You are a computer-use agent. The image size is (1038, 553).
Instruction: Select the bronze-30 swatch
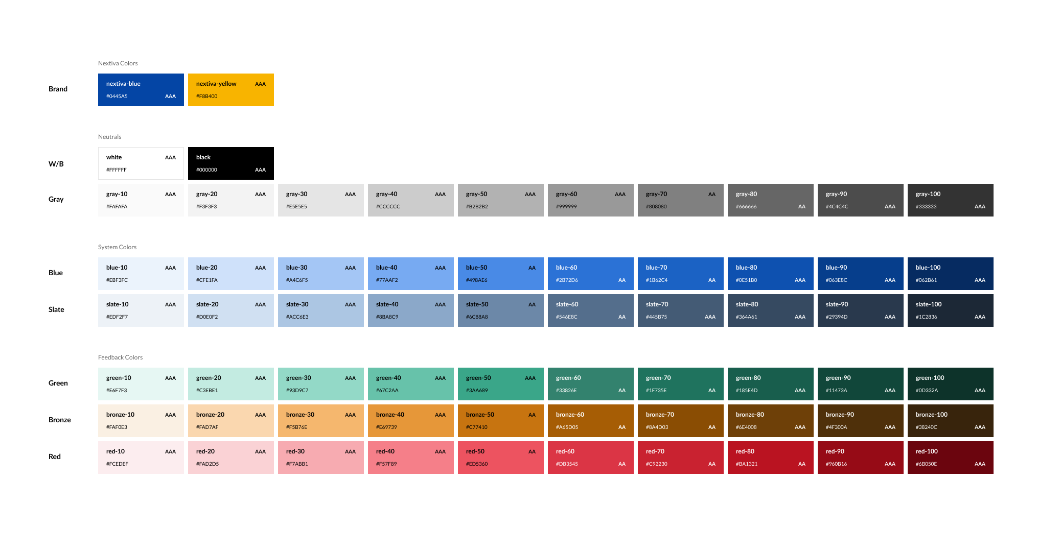coord(320,421)
